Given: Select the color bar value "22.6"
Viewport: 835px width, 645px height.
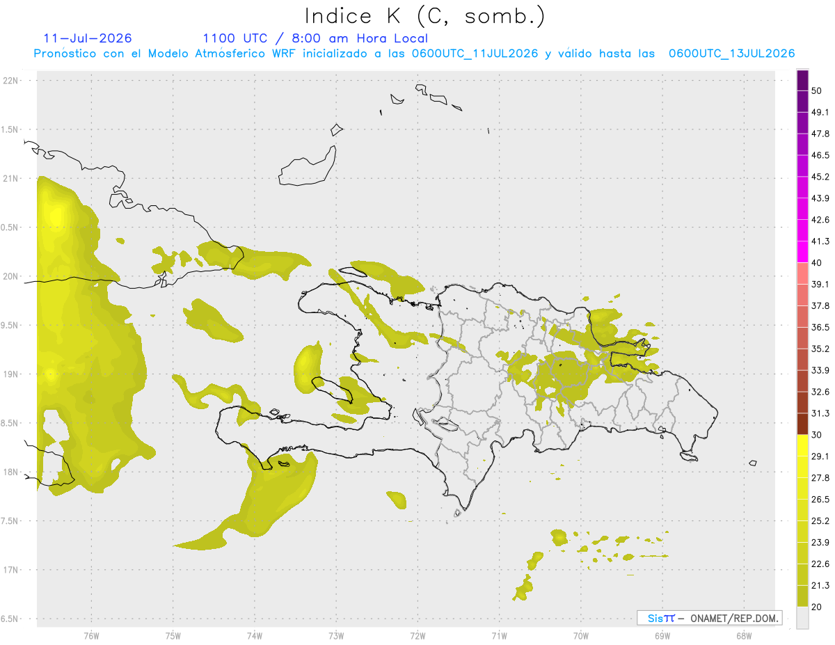Looking at the screenshot, I should [x=820, y=564].
